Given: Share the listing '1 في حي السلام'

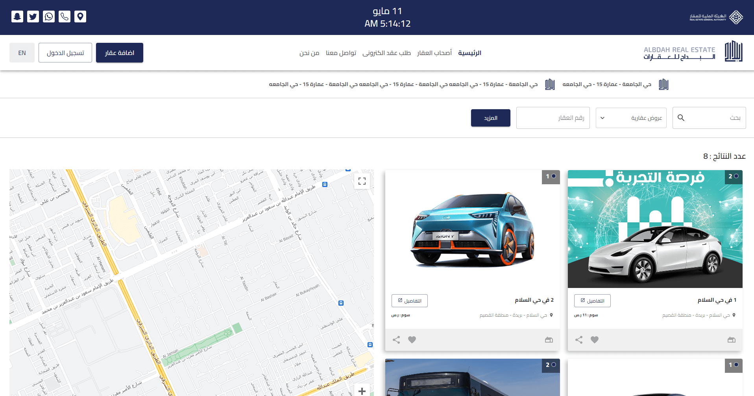Looking at the screenshot, I should point(579,340).
